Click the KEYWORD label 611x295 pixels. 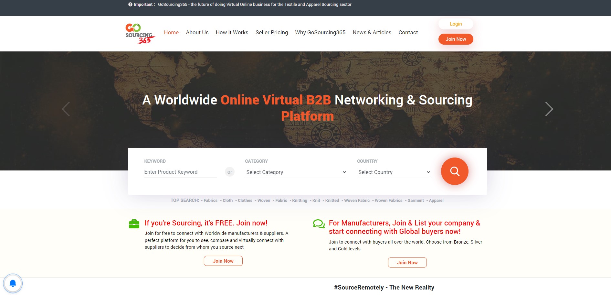[x=155, y=161]
